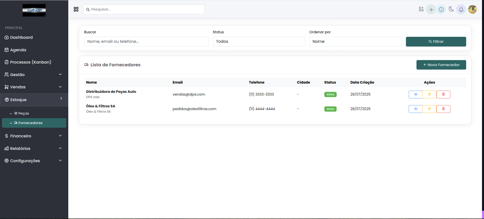This screenshot has height=219, width=484.
Task: Open the Ordenar por dropdown
Action: point(355,42)
